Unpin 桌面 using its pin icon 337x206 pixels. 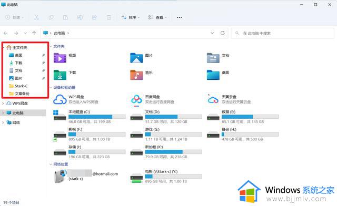click(43, 55)
